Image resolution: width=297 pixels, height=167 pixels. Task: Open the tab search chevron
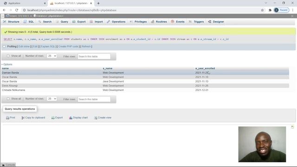point(266,3)
